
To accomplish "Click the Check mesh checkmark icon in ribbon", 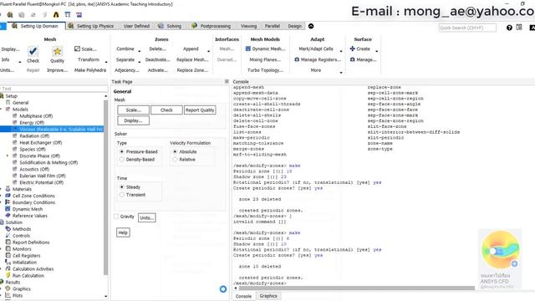I will (x=33, y=52).
